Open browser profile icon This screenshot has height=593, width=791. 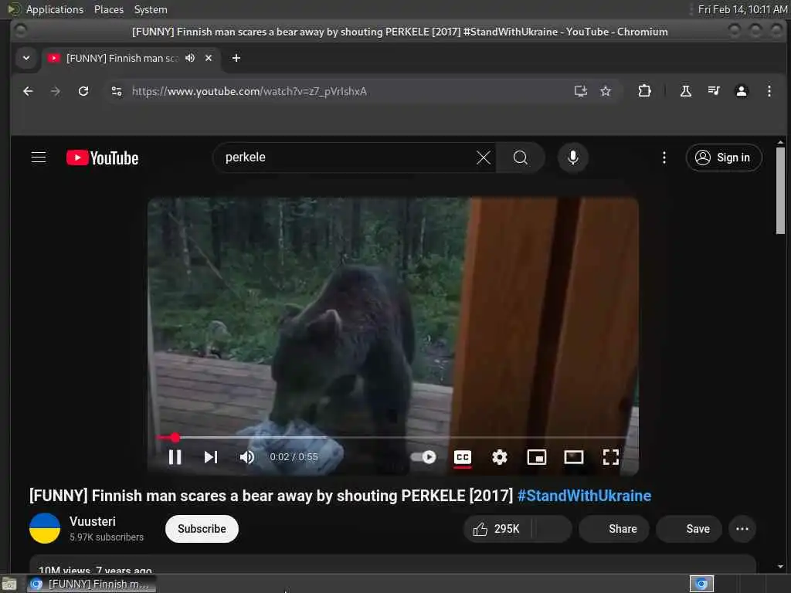[x=741, y=91]
